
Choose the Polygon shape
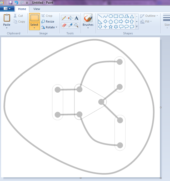(127, 16)
